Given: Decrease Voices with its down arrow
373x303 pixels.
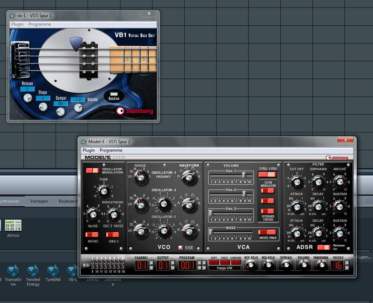Looking at the screenshot, I should (347, 268).
